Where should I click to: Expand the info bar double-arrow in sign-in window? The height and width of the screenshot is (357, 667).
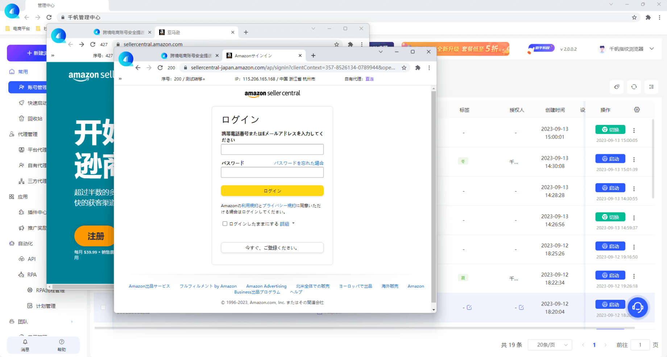pos(120,79)
